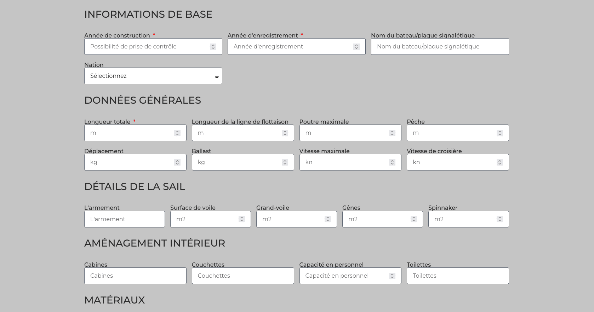Click the Ballast spinner arrows
The height and width of the screenshot is (312, 594).
(285, 162)
